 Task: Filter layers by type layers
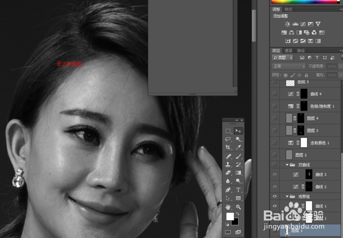coord(317,57)
